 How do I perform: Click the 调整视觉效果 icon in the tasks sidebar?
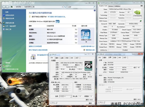click(x=4, y=19)
